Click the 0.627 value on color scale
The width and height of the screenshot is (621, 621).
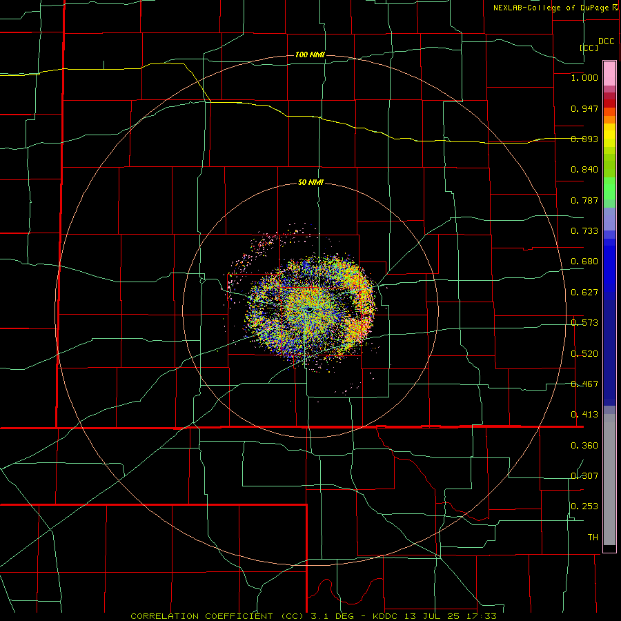(x=584, y=293)
